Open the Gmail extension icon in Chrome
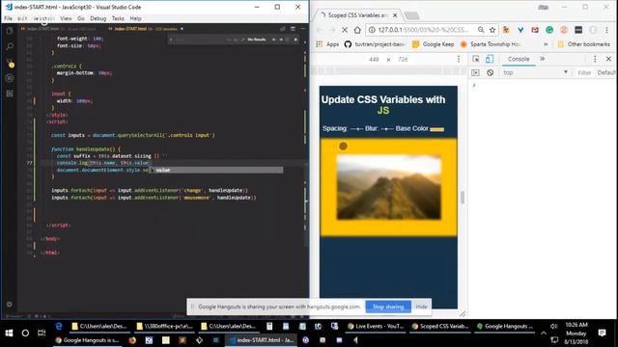 point(535,30)
